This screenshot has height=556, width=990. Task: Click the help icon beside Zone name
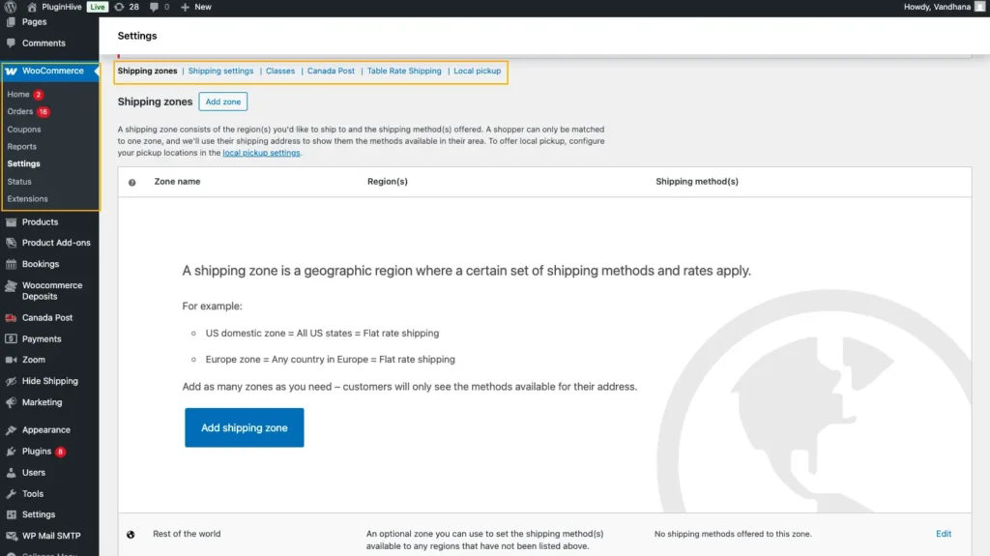click(132, 182)
